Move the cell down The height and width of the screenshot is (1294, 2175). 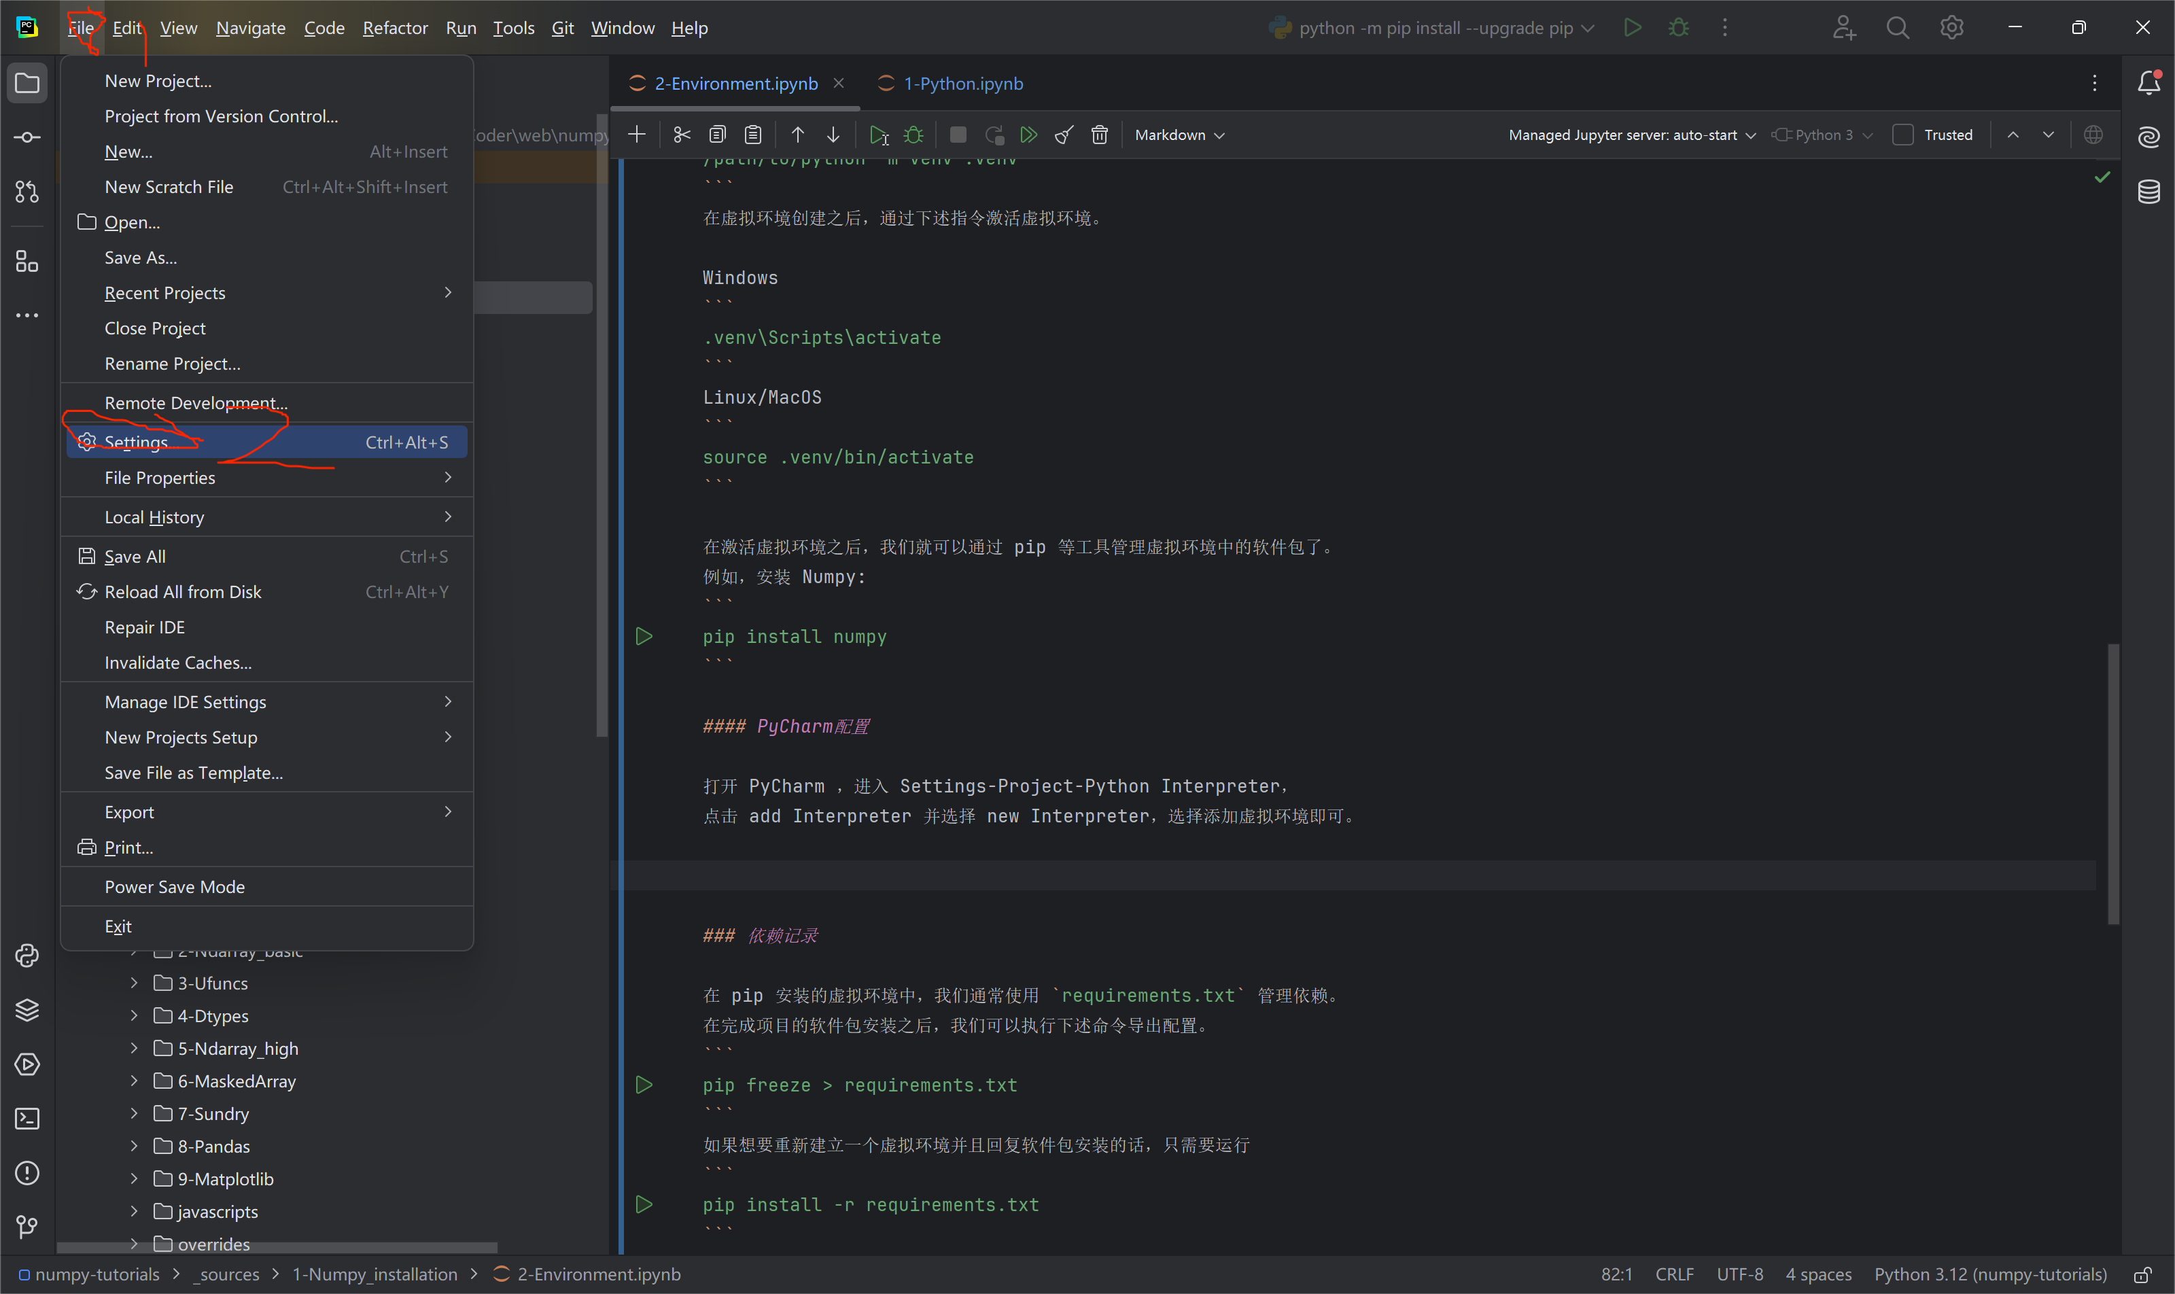coord(833,135)
